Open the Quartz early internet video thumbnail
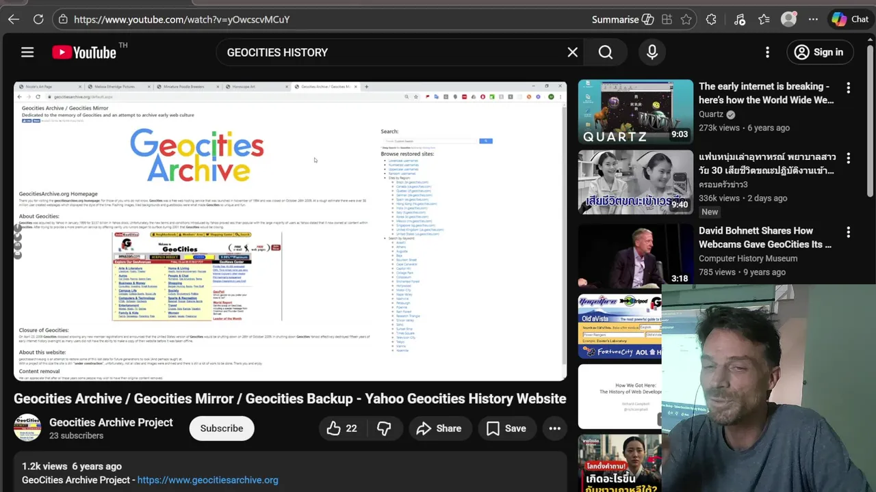Screen dimensions: 876x492 (635, 111)
